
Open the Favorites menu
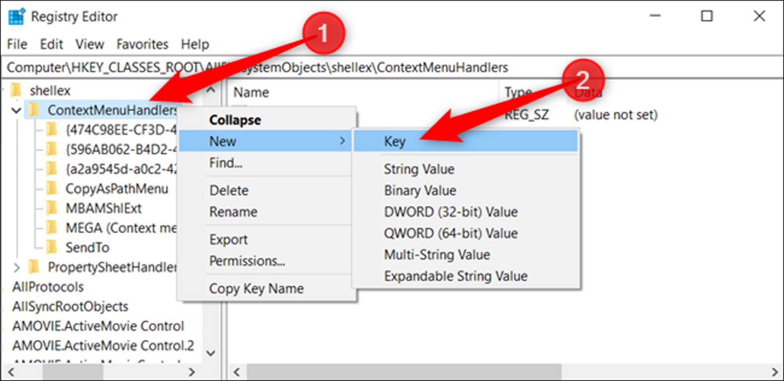pos(142,44)
